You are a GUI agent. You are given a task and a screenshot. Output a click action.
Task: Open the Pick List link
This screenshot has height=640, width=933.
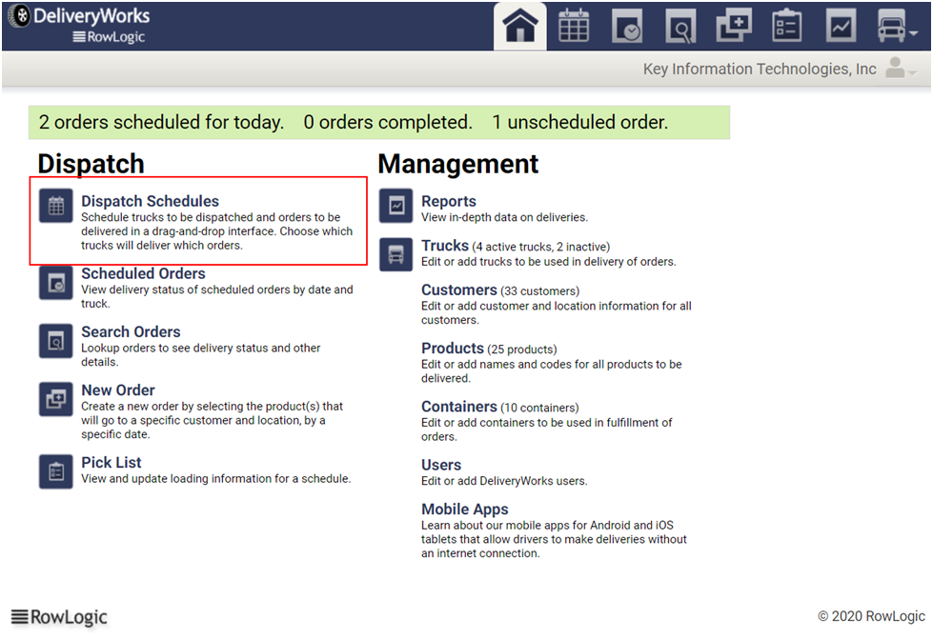tap(112, 463)
